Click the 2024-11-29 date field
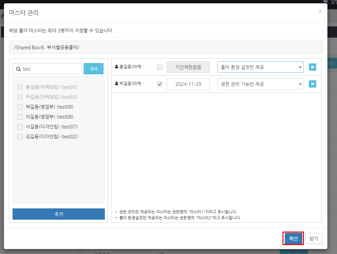The width and height of the screenshot is (337, 254). tap(188, 84)
